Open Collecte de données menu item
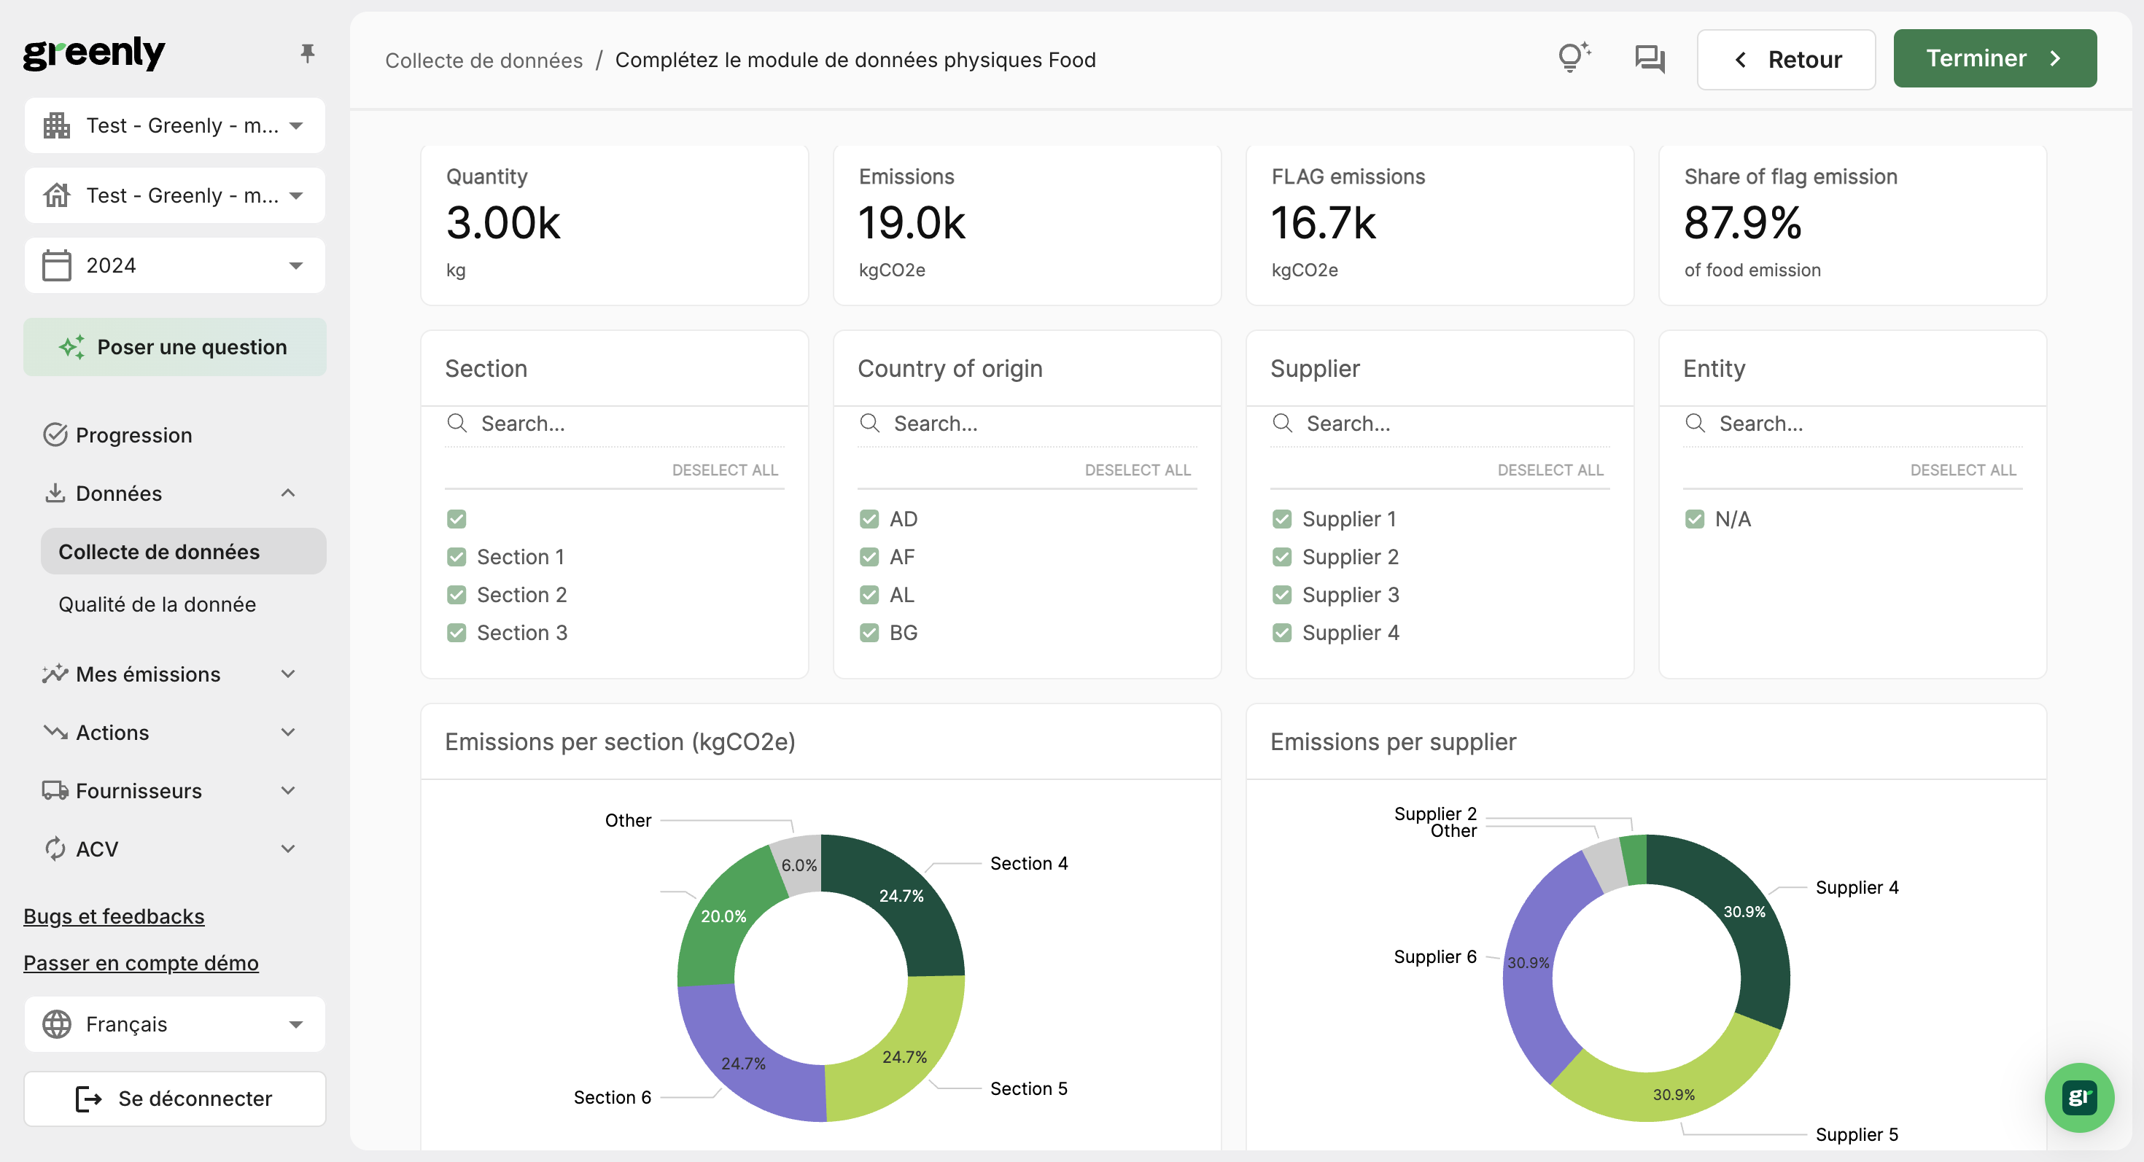The height and width of the screenshot is (1162, 2144). pos(183,551)
